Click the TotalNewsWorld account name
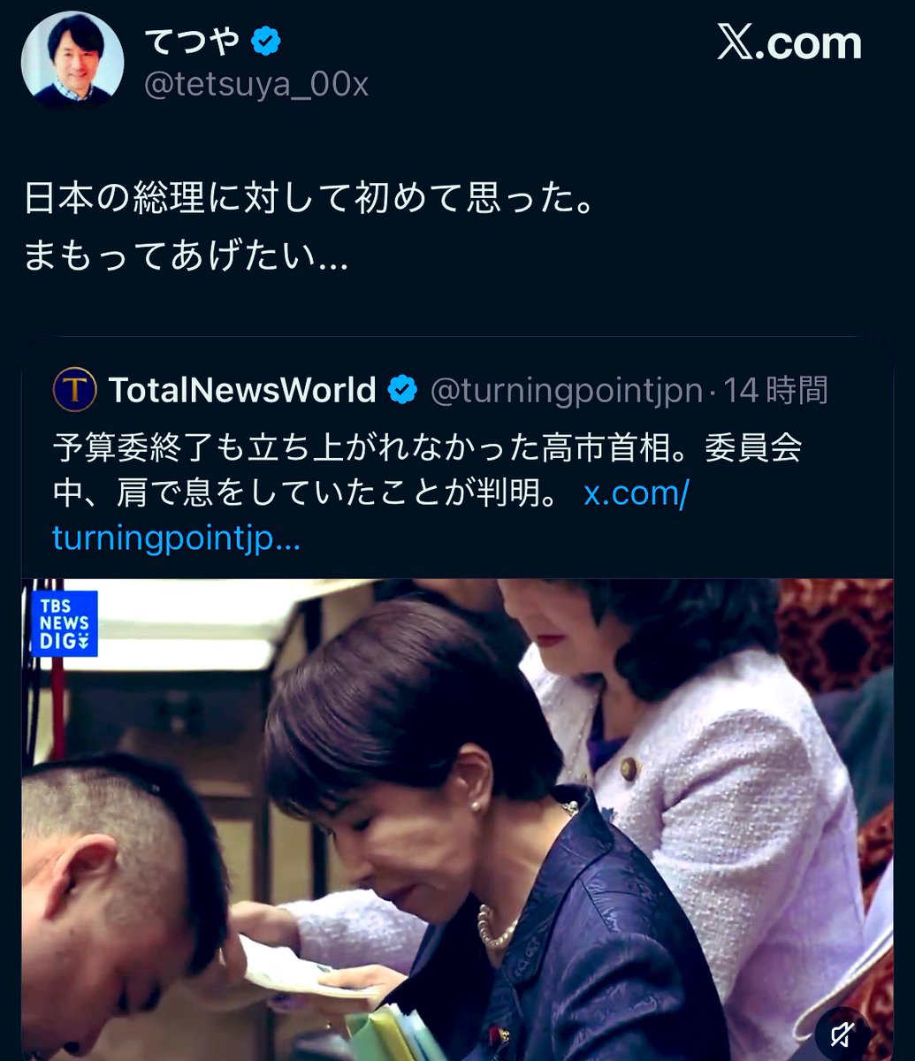Screen dimensions: 915x1061 pos(243,390)
